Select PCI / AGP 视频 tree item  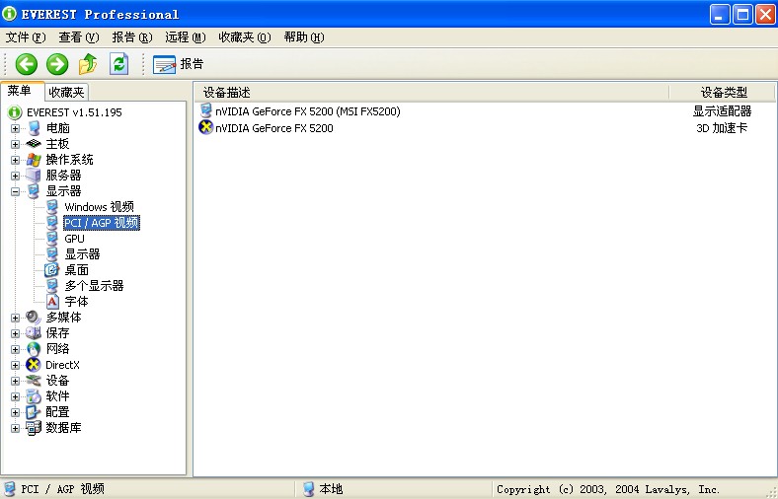[x=102, y=223]
